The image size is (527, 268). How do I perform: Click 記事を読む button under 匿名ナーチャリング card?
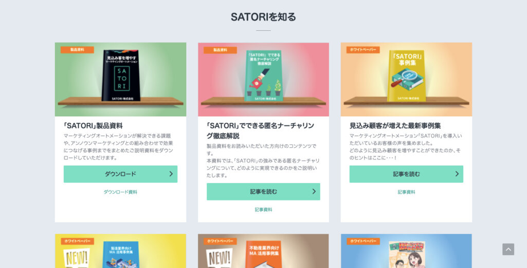click(x=263, y=192)
